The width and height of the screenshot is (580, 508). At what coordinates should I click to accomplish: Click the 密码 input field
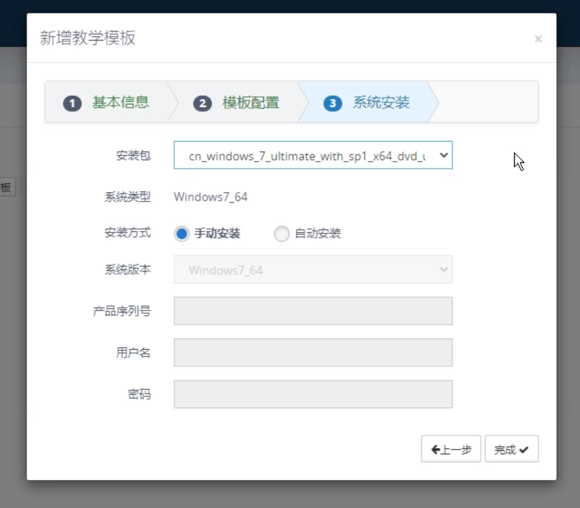point(313,394)
